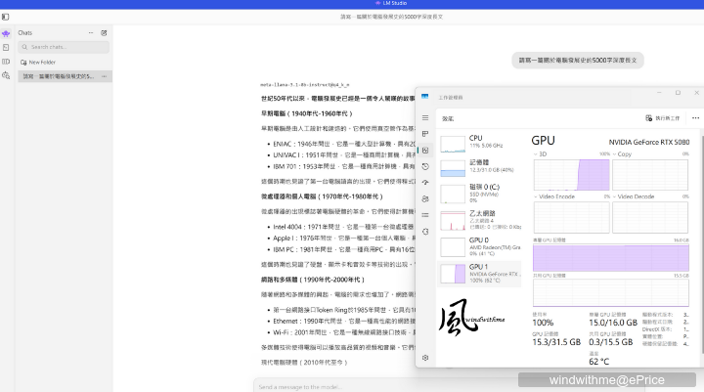Open App history icon in Task Manager
The image size is (704, 392).
425,166
